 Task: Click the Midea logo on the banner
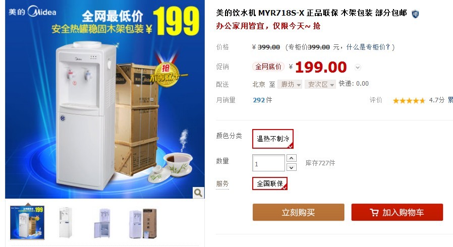(x=33, y=12)
